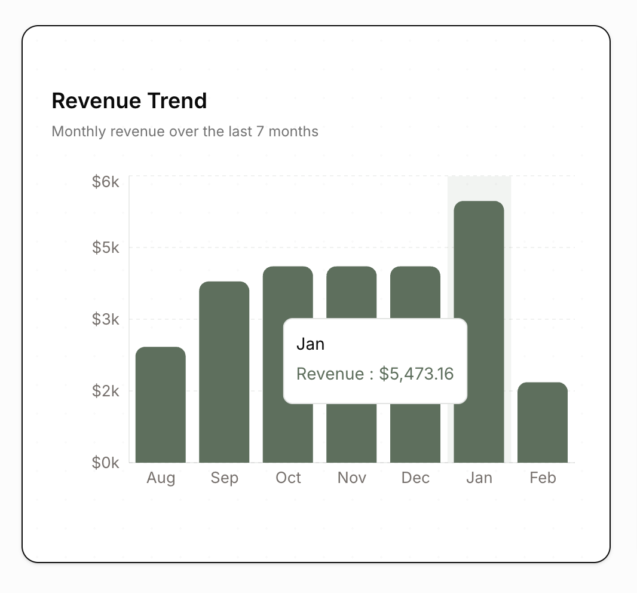Select the Sep revenue bar
637x593 pixels.
point(224,372)
